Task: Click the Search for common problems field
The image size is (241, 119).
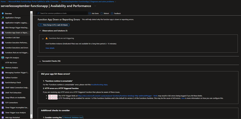Action: click(x=62, y=13)
